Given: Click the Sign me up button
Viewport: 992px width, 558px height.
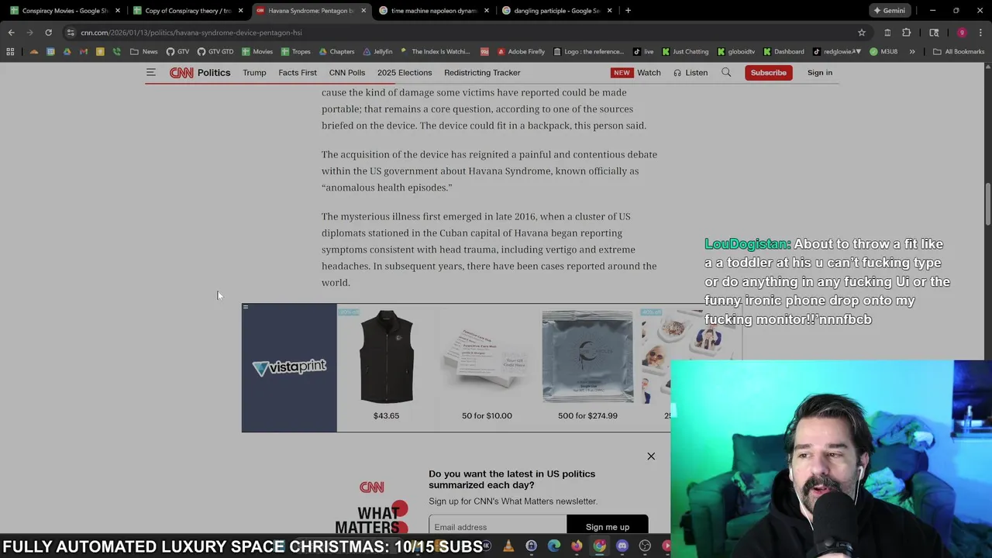Looking at the screenshot, I should tap(608, 525).
